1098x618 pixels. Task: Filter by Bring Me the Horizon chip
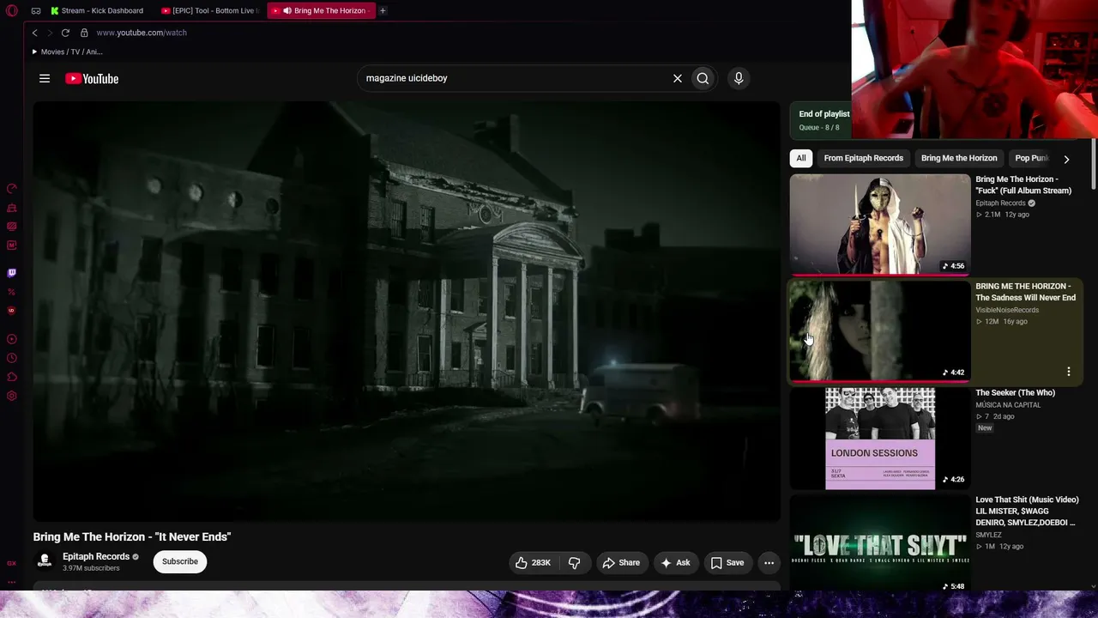959,158
